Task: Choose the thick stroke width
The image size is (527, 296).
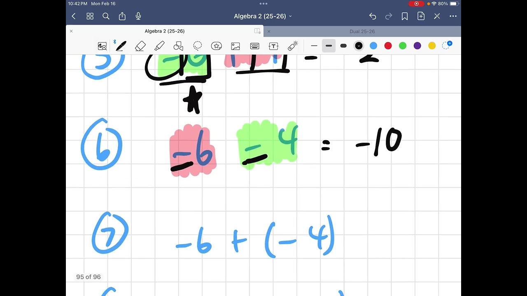Action: tap(343, 46)
